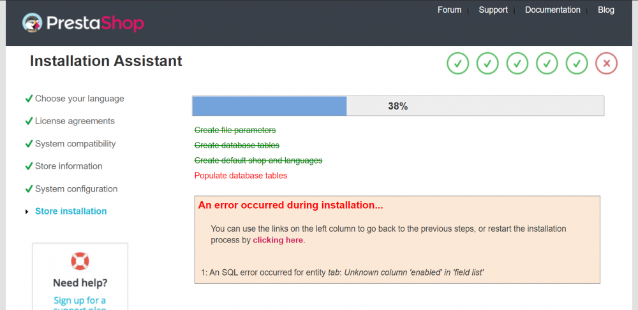
Task: Click the PrestaShop wordmark text
Action: (x=95, y=24)
